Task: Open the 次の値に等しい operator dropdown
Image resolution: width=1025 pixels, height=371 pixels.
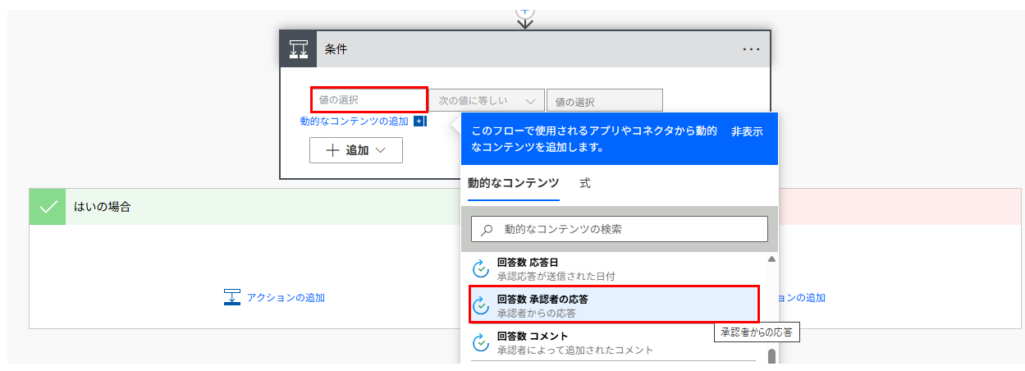Action: [487, 101]
